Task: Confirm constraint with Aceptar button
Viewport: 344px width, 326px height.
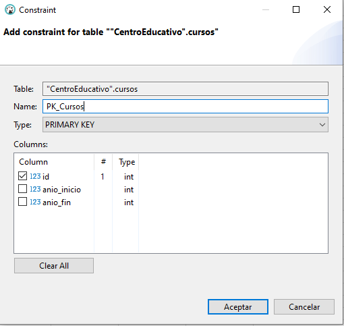Action: coord(238,307)
